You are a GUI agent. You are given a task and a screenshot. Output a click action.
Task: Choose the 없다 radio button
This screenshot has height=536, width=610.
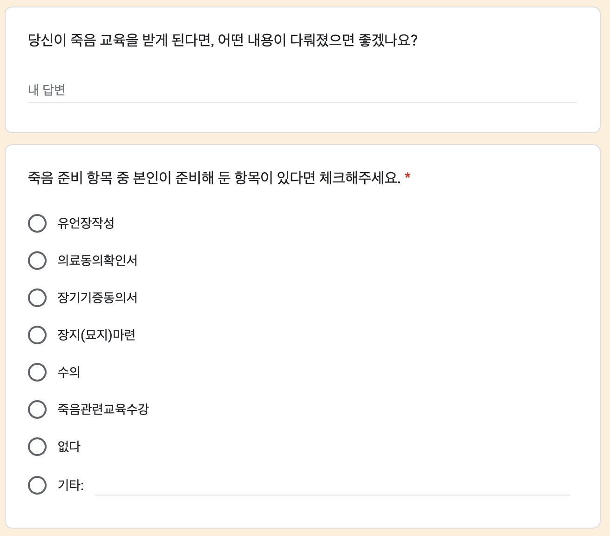37,447
